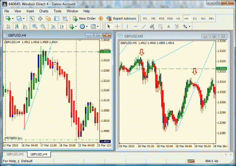Open the Insert menu
The width and height of the screenshot is (236, 166).
(x=30, y=11)
